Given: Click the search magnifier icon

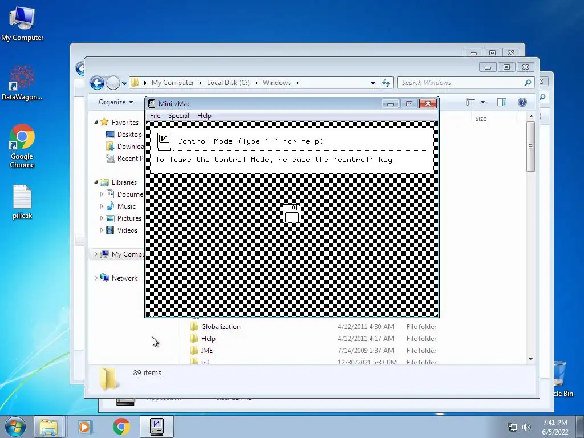Looking at the screenshot, I should coord(528,83).
